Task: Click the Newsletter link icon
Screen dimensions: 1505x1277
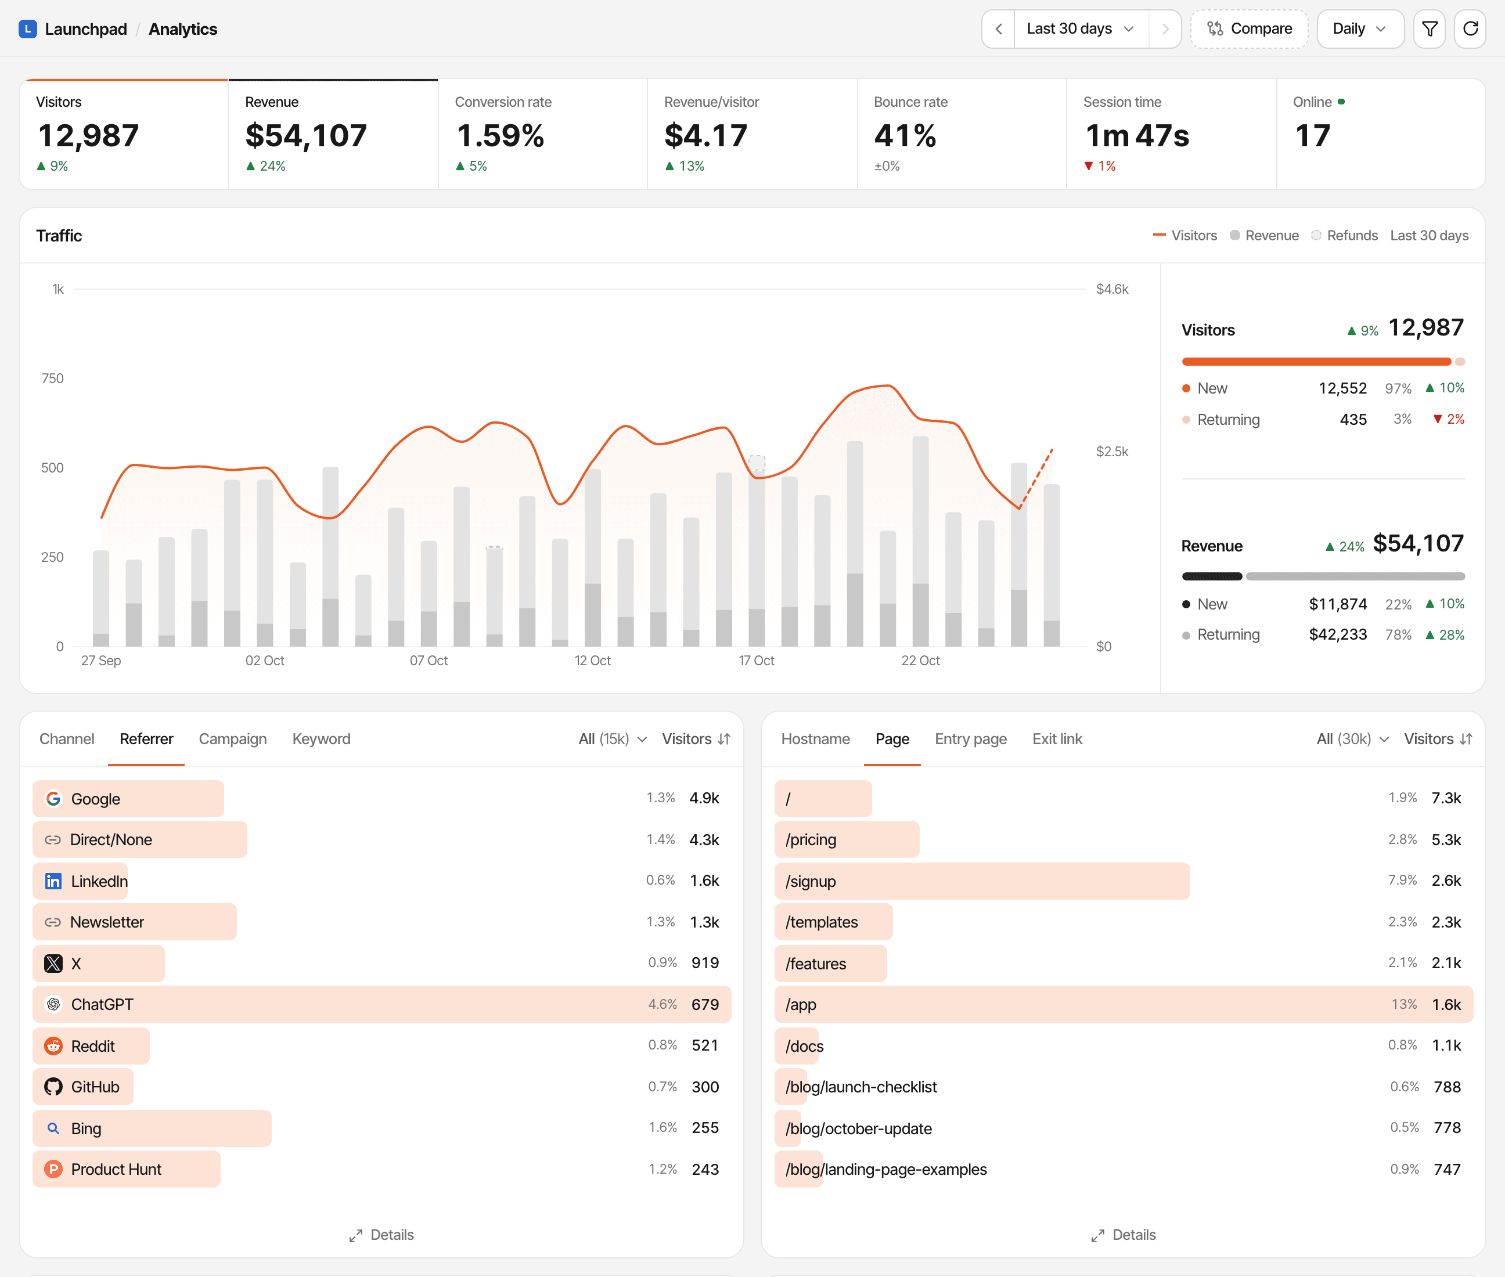Action: (53, 922)
